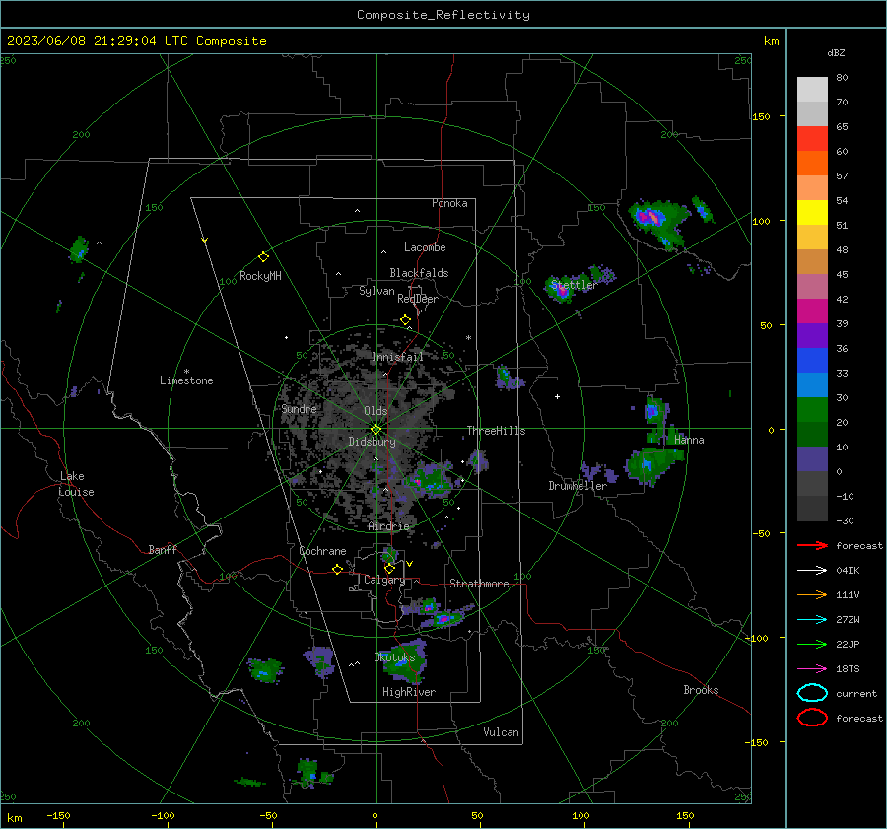The height and width of the screenshot is (829, 887).
Task: Click the Cochrane town label
Action: [322, 551]
